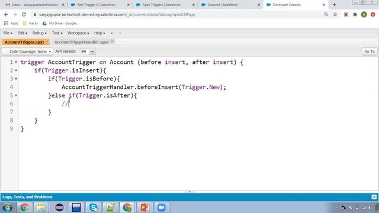
Task: Open PowerPoint from the taskbar
Action: pos(144,208)
